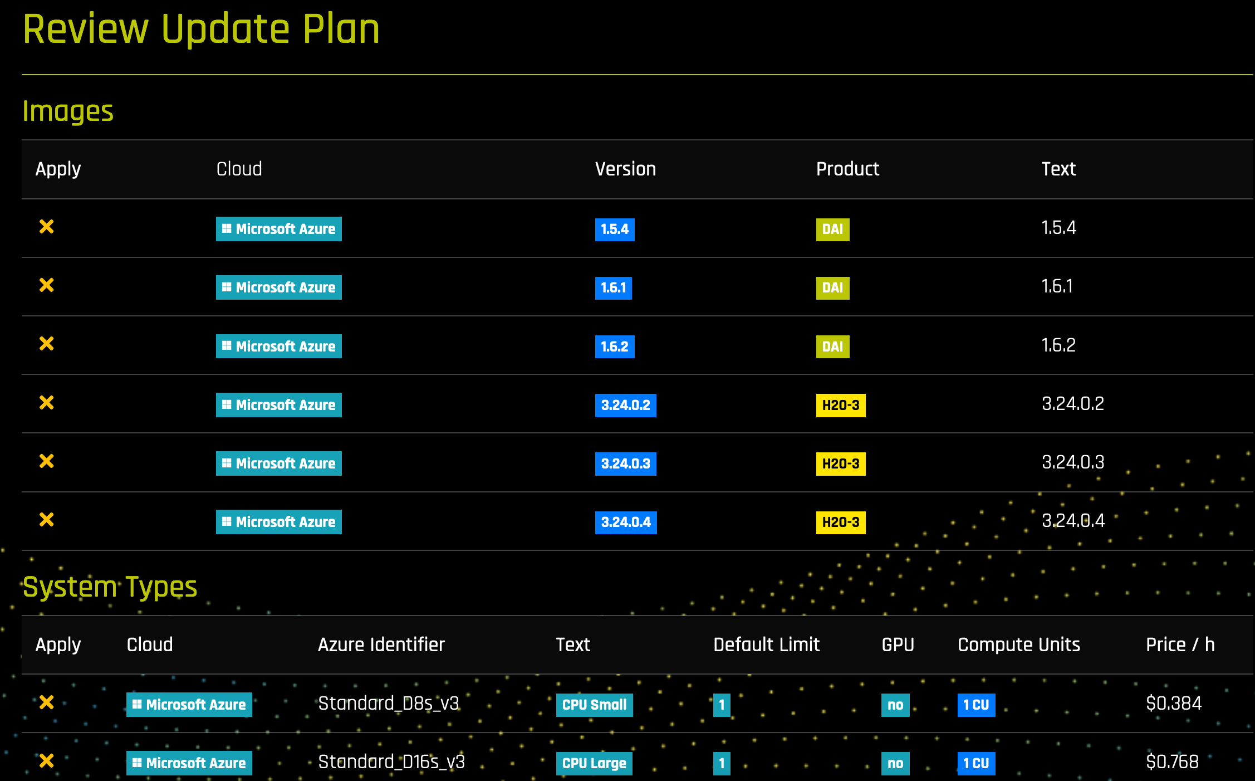Click the Microsoft Azure badge in row 1.6.2

279,346
